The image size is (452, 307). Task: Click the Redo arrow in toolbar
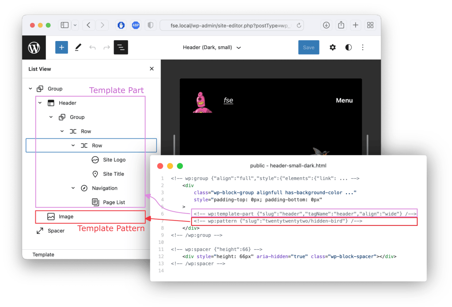(106, 48)
